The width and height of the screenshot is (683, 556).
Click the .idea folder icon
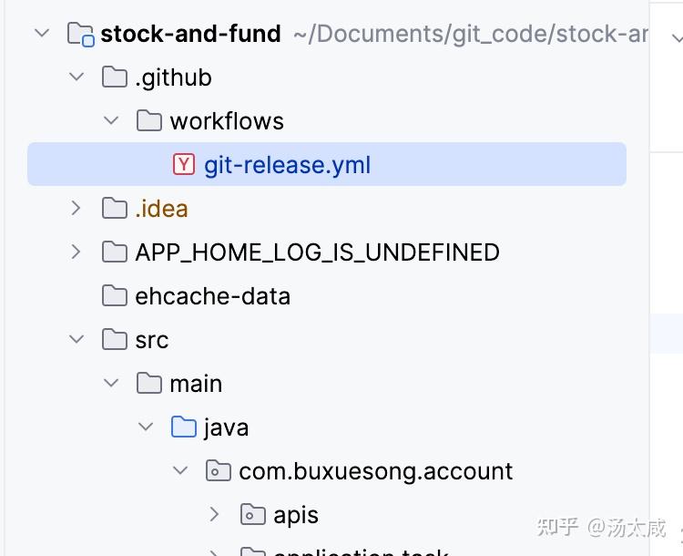point(115,209)
